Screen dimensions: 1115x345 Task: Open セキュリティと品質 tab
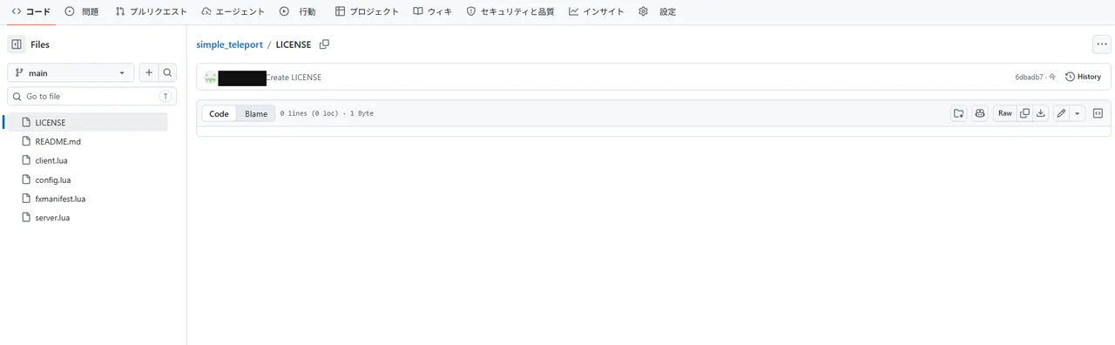[510, 12]
